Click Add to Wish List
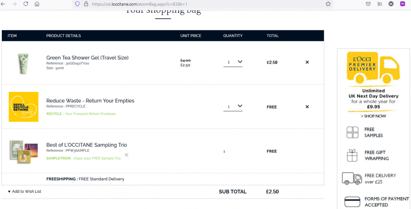 (27, 191)
